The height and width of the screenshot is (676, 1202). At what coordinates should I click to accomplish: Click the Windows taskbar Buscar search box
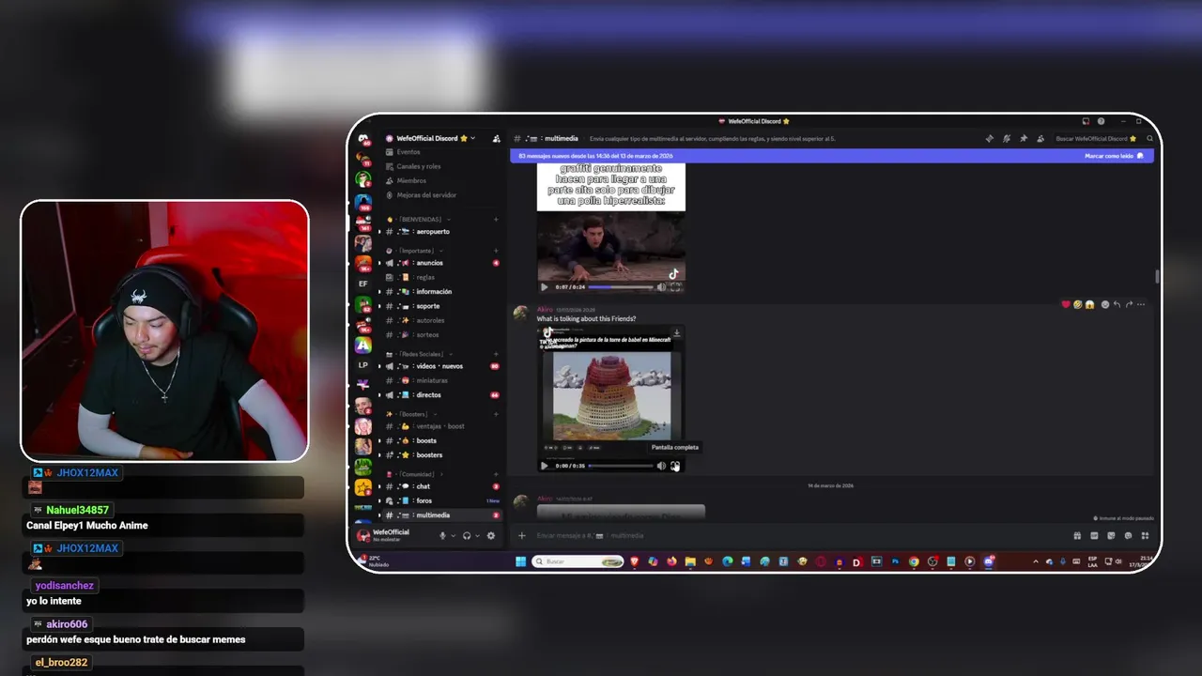point(578,561)
